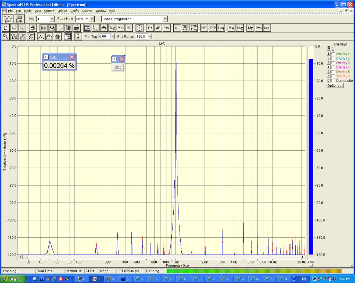This screenshot has height=283, width=355.
Task: Click the Windows start button
Action: (13, 279)
